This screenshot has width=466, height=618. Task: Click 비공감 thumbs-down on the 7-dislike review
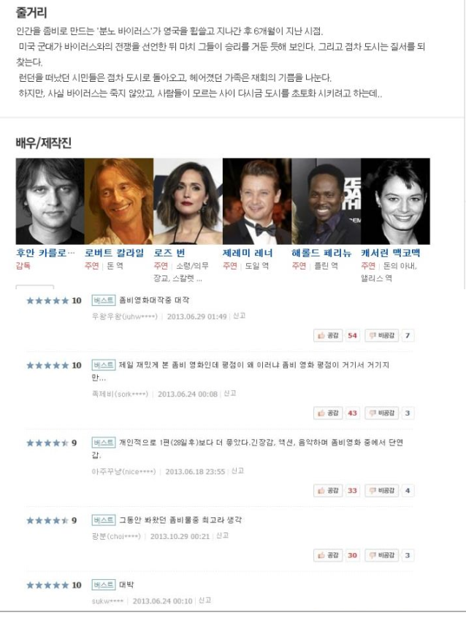pos(381,335)
